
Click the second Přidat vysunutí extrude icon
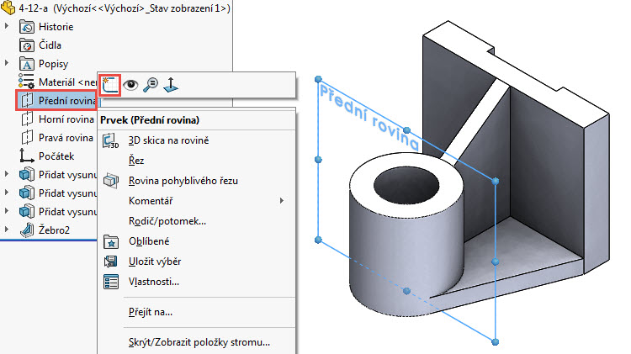coord(27,193)
